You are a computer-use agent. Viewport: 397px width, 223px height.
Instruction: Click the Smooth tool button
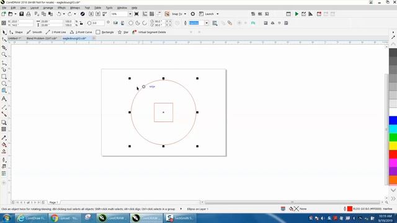(x=34, y=32)
